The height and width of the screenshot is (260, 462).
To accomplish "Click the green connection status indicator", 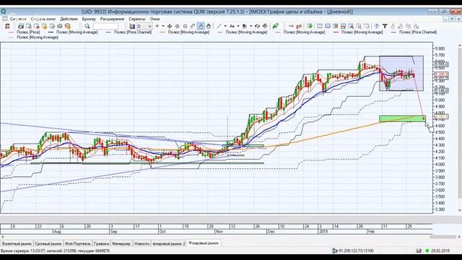I will [x=427, y=251].
